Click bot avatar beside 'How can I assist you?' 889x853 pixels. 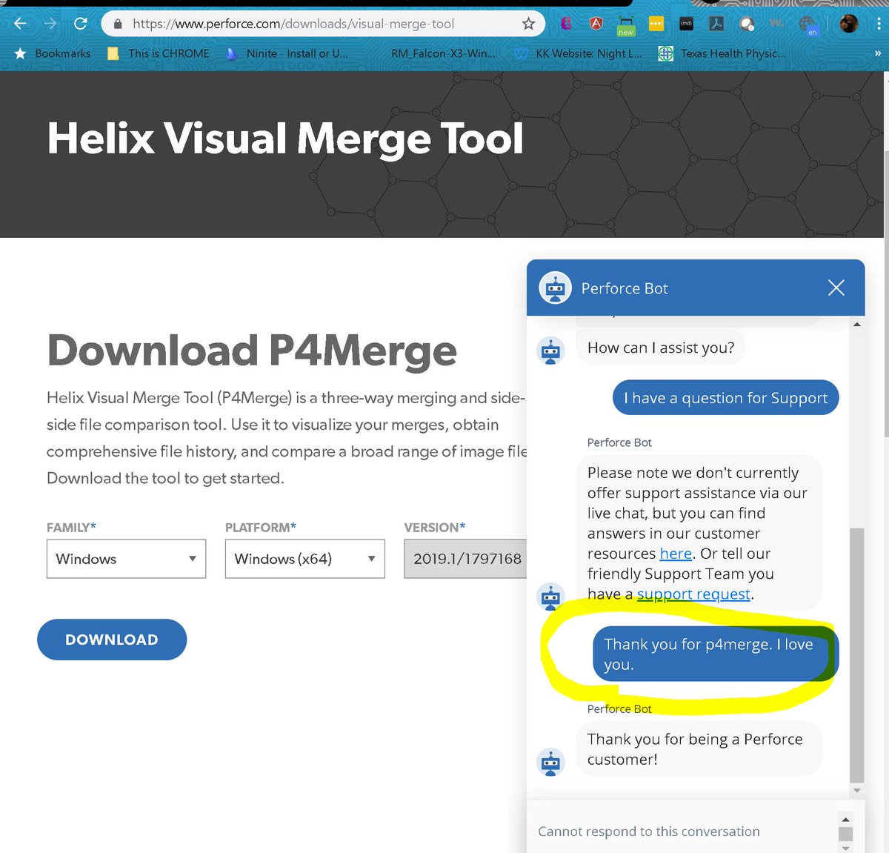(x=550, y=351)
